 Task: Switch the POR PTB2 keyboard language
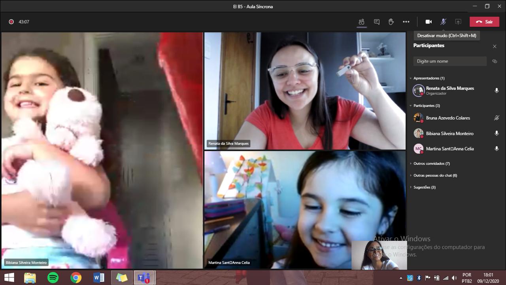click(467, 278)
